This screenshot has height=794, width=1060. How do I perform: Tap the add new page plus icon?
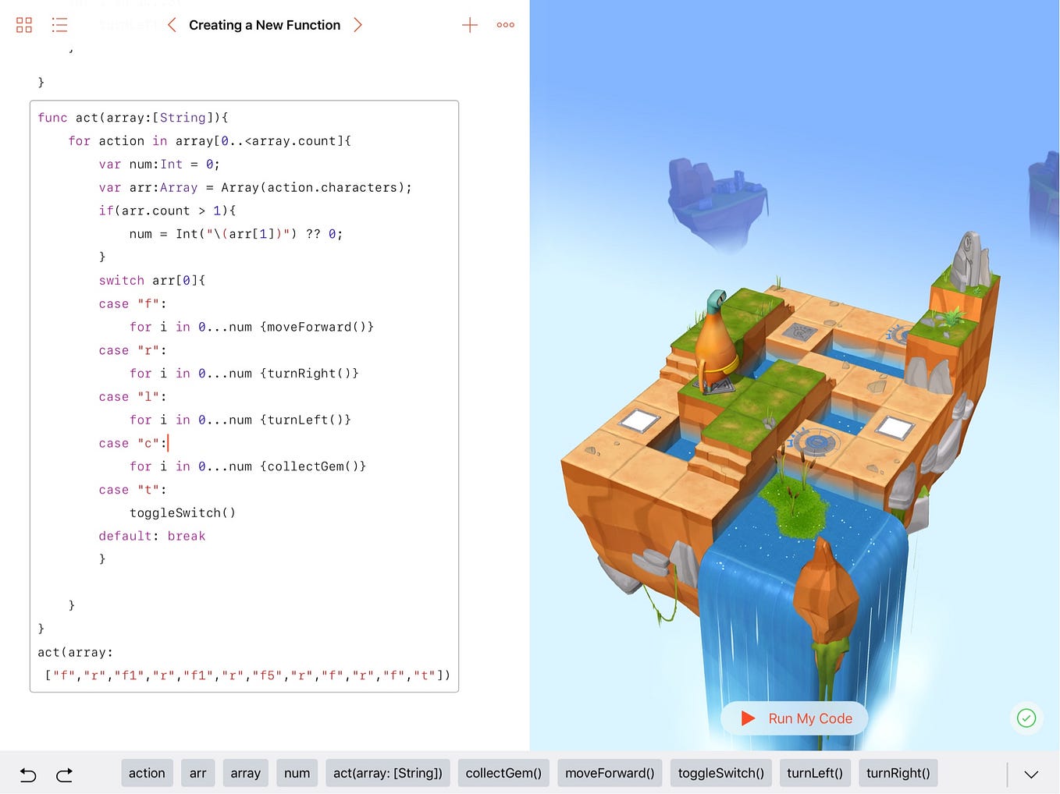pyautogui.click(x=470, y=24)
